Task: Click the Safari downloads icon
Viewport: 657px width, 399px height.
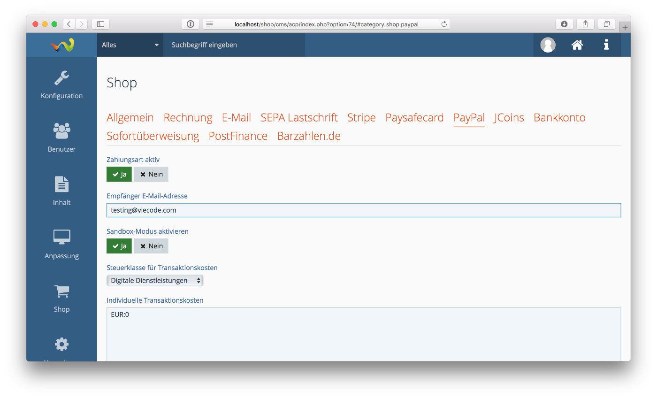Action: [x=564, y=24]
